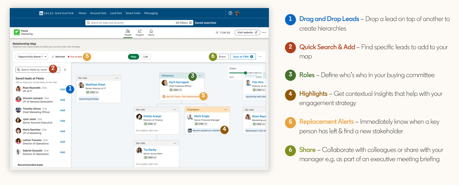Open the ellipsis menu on Matthias Kloet's card
The width and height of the screenshot is (459, 185).
tap(117, 78)
